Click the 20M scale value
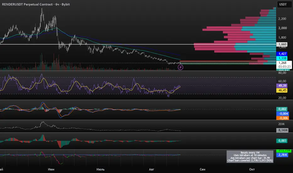The height and width of the screenshot is (173, 293). [x=281, y=124]
